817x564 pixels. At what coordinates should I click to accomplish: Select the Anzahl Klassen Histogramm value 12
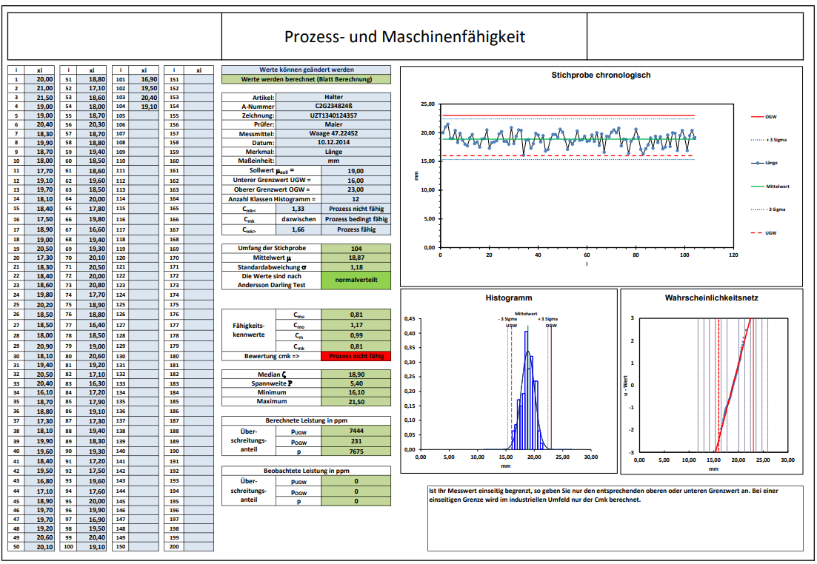355,197
